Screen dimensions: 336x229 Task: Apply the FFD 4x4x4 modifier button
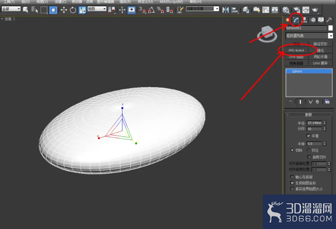pos(296,51)
